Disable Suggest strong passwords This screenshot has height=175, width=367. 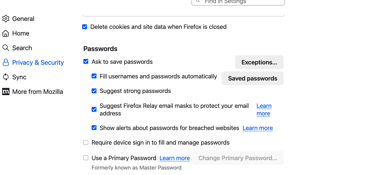[94, 91]
